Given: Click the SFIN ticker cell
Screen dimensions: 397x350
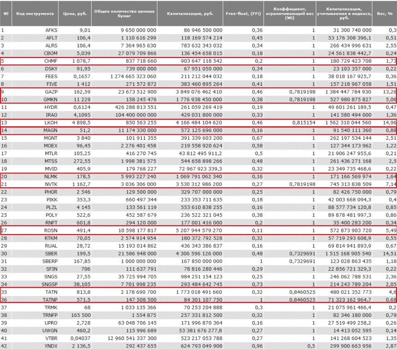Looking at the screenshot, I should (52, 269).
